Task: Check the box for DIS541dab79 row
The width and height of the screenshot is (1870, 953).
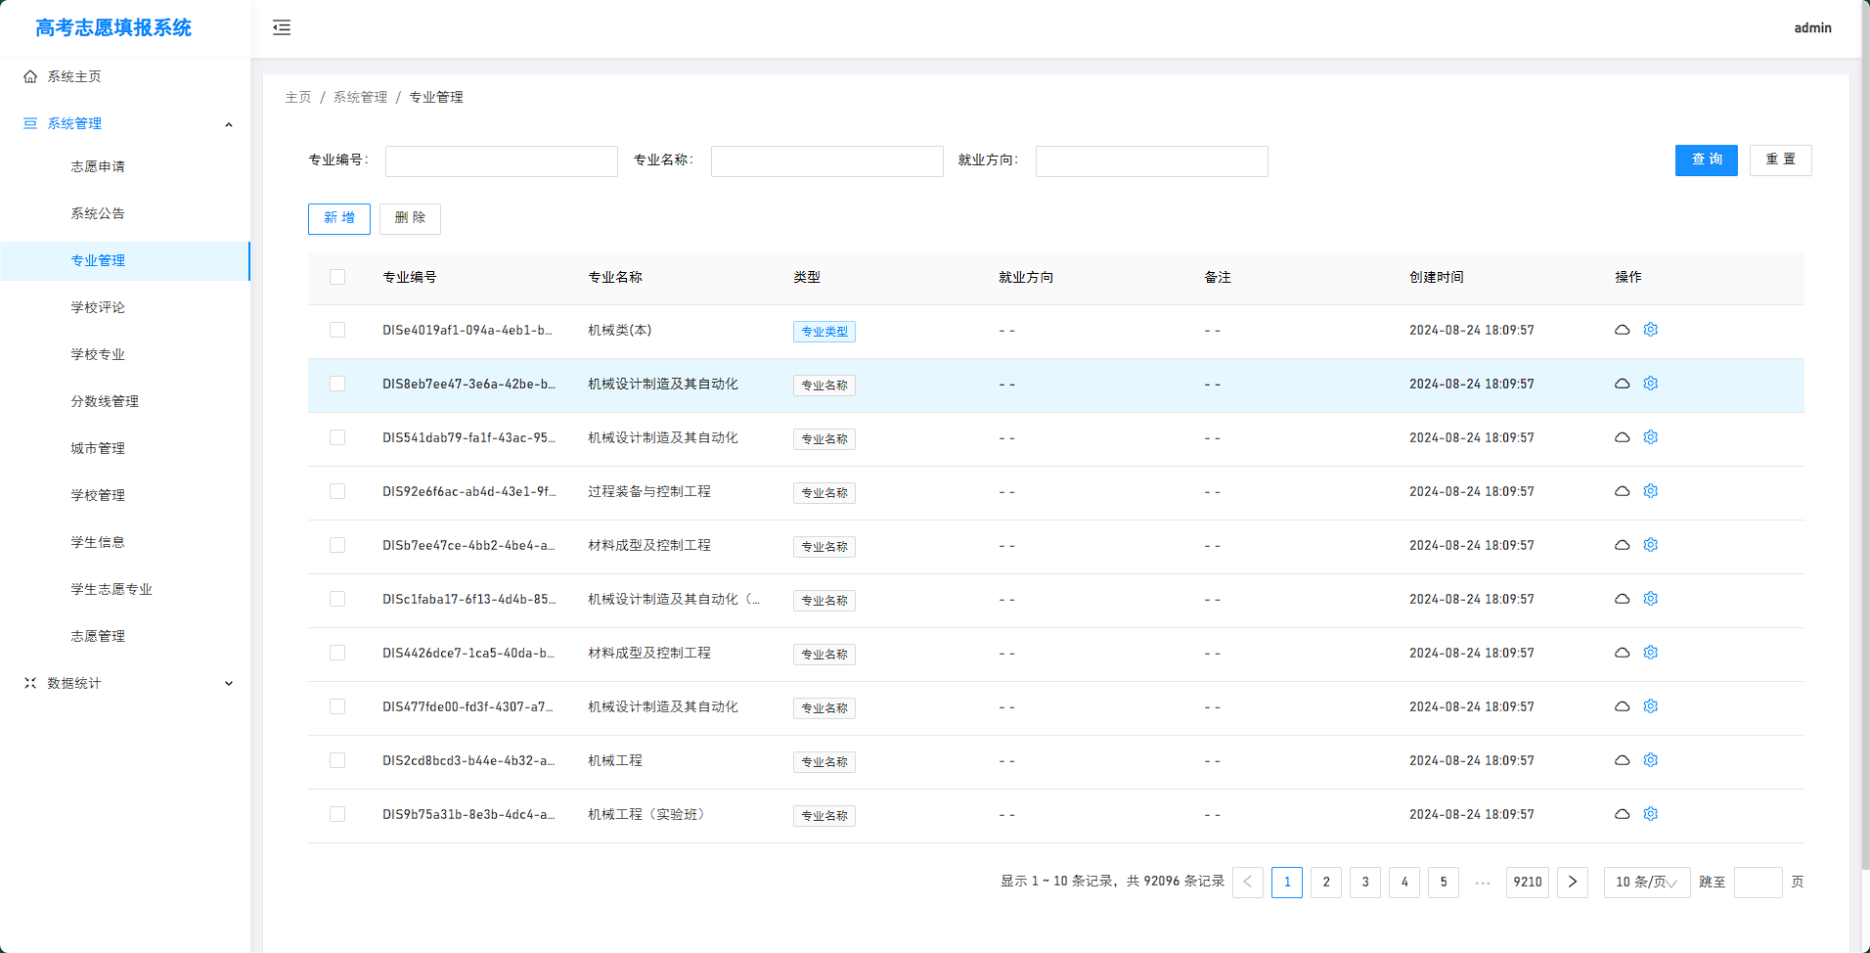Action: point(337,437)
